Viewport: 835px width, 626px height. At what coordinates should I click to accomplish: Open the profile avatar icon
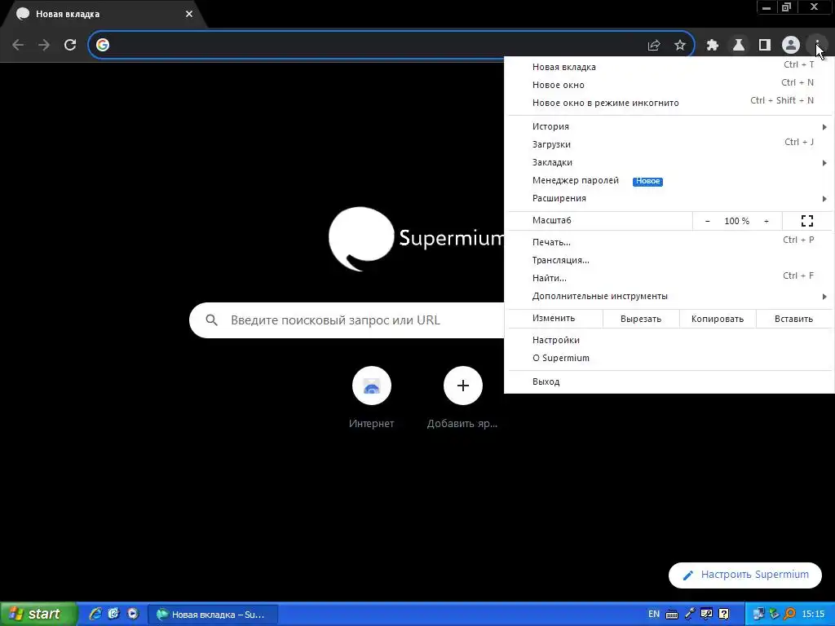pos(791,46)
